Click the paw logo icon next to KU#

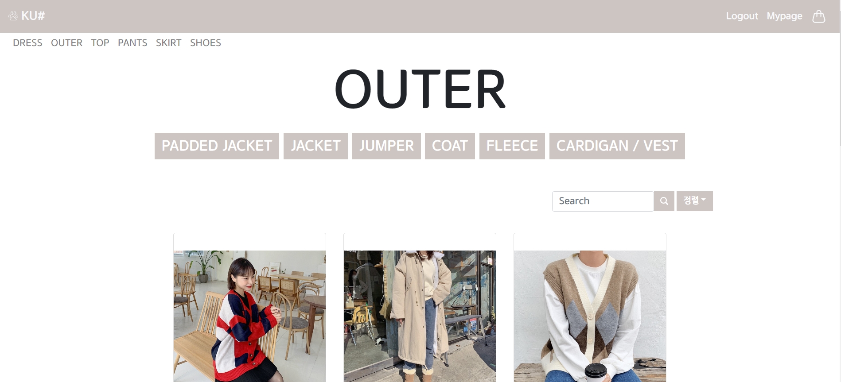click(13, 16)
